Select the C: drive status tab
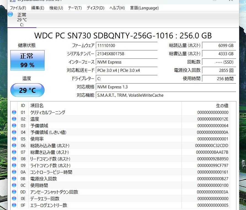 click(x=22, y=20)
